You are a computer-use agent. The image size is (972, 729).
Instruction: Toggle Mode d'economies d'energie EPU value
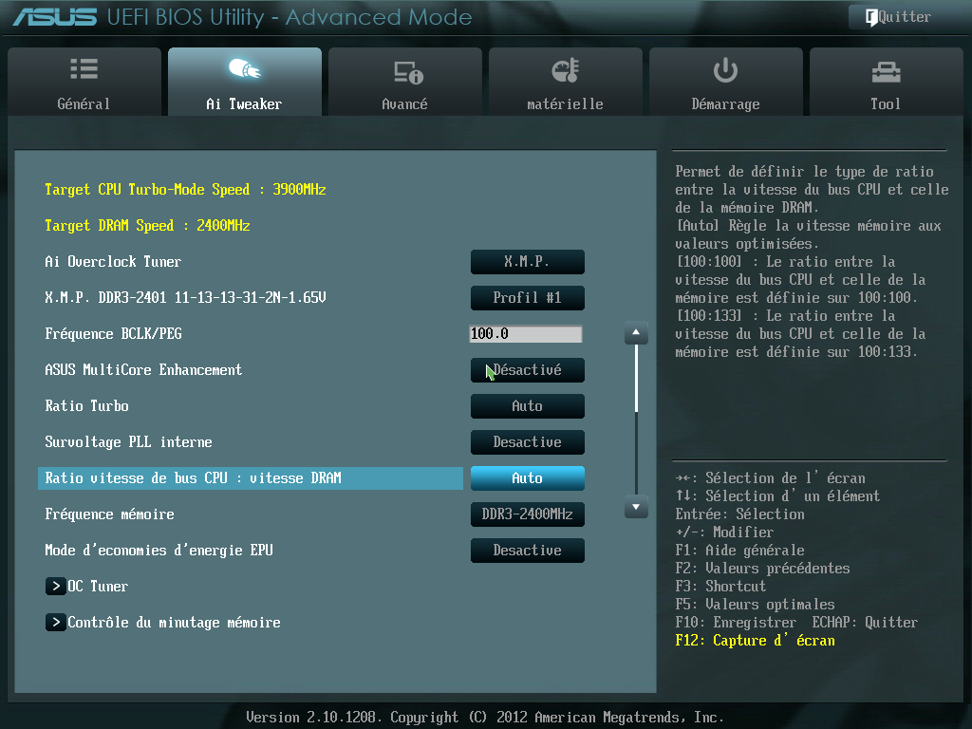coord(528,551)
